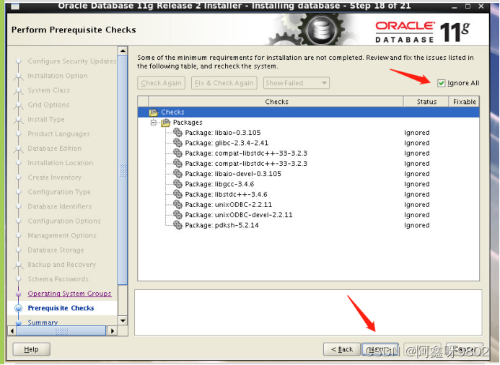This screenshot has width=500, height=365.
Task: Enable the Ignore All checkbox
Action: [x=441, y=83]
